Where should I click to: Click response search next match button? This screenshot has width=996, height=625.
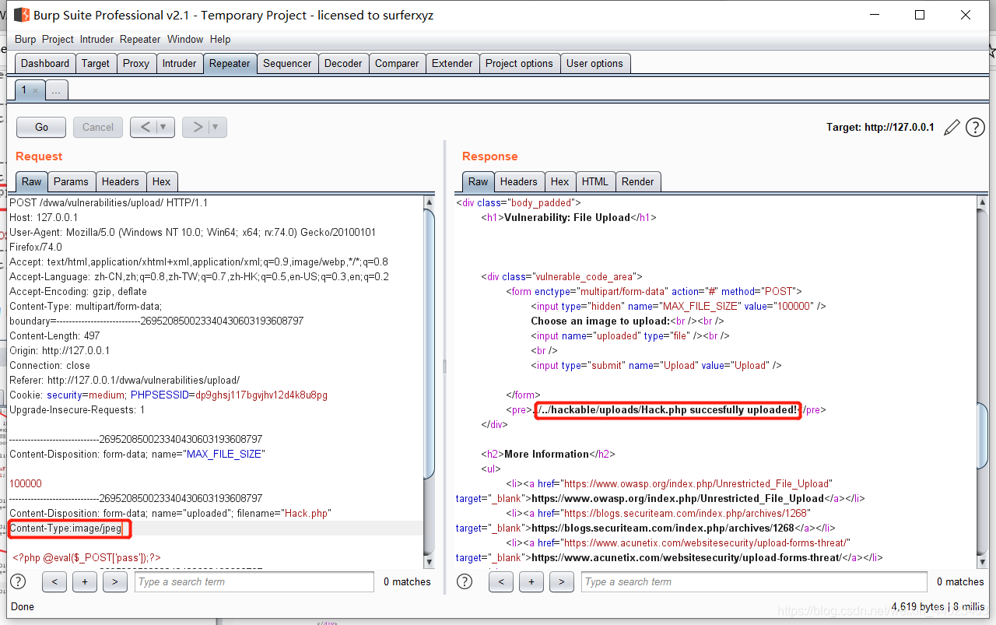coord(562,581)
